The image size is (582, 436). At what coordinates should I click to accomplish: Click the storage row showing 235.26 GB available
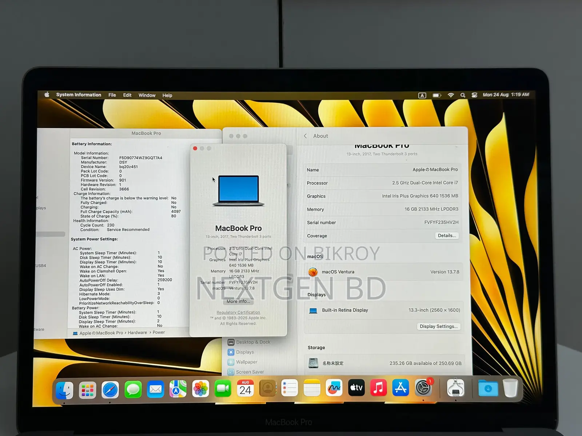(x=384, y=363)
